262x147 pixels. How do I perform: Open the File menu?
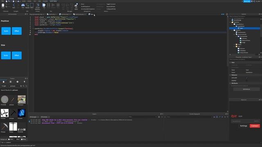2,1
